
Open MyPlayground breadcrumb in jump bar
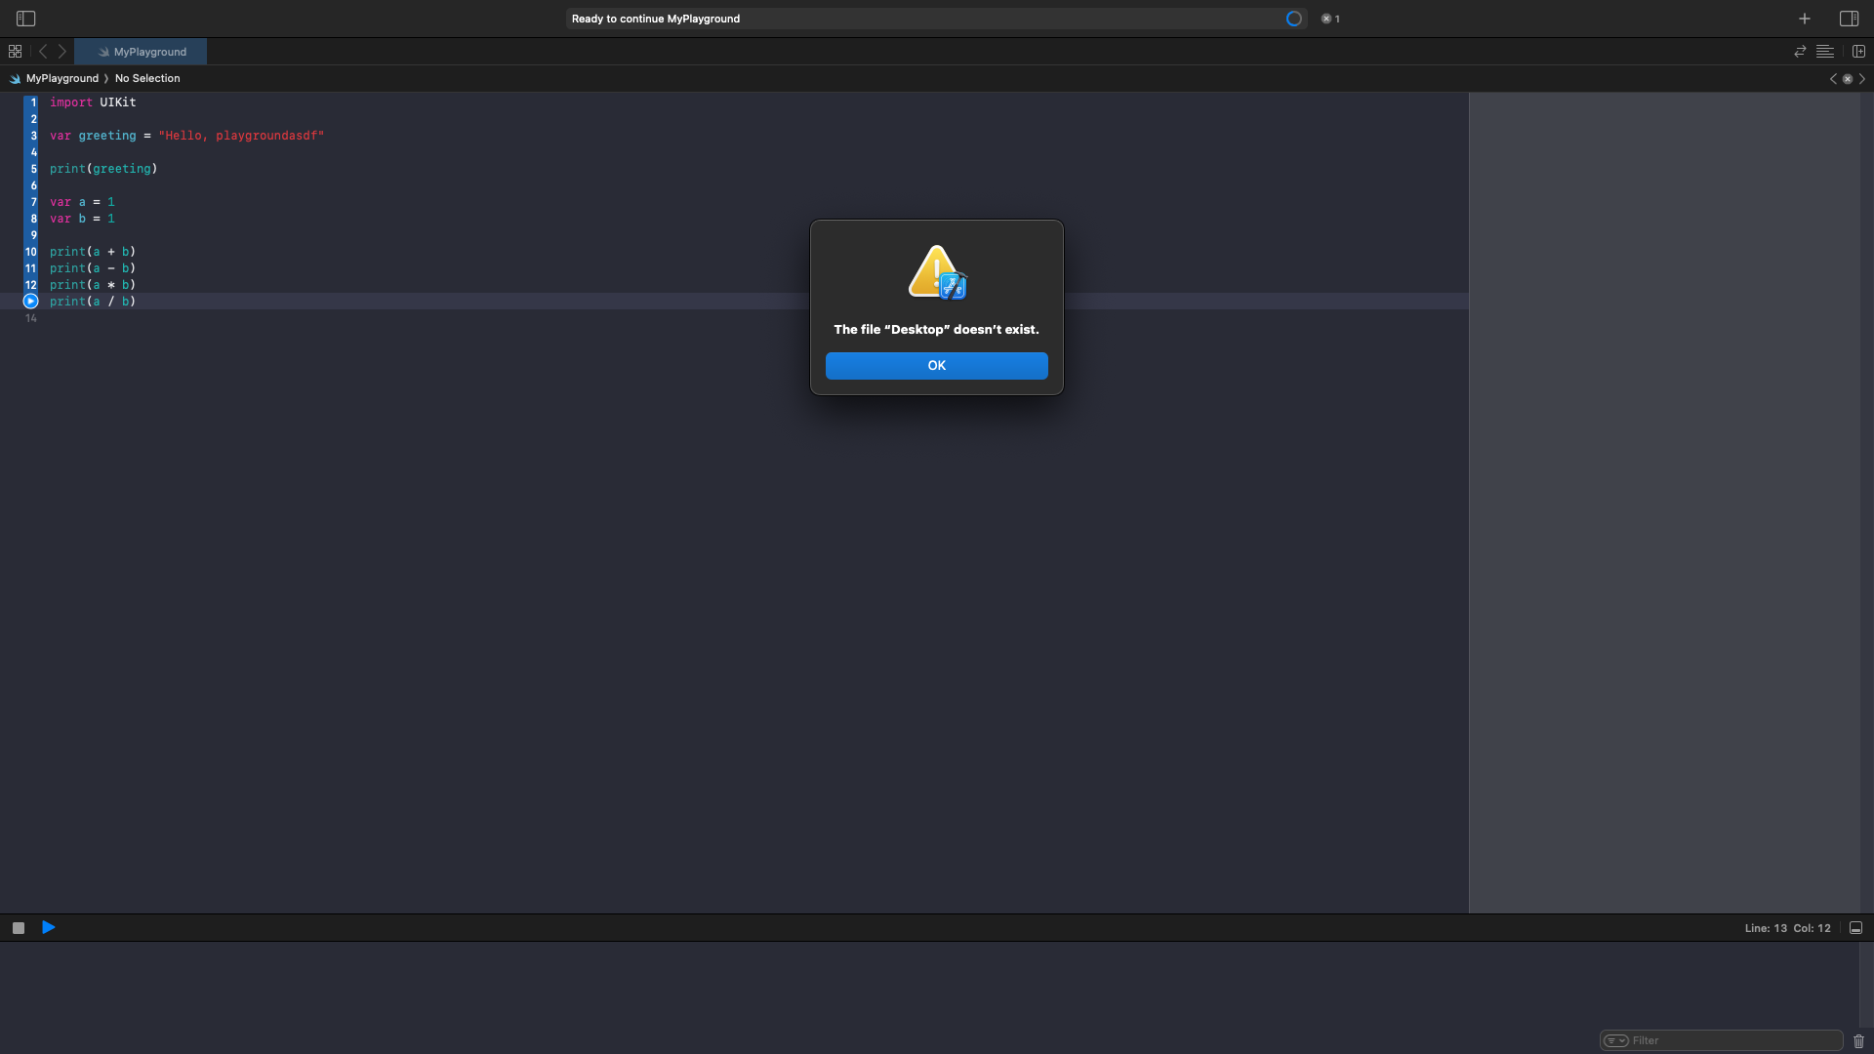click(x=61, y=78)
